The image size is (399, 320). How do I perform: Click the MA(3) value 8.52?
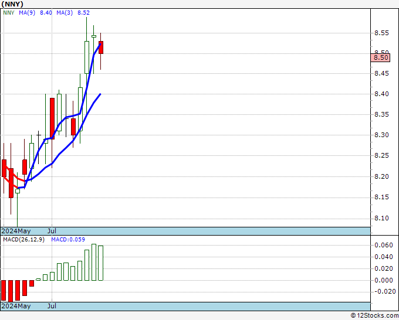pyautogui.click(x=83, y=13)
